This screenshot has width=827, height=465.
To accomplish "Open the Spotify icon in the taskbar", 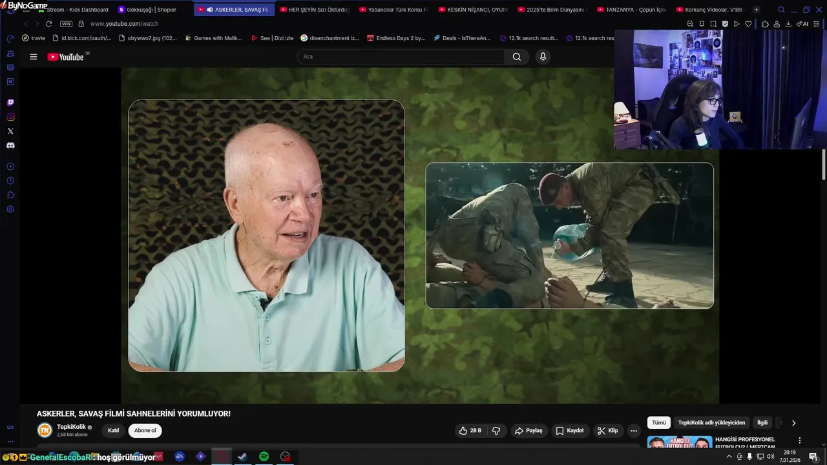I will pos(264,457).
